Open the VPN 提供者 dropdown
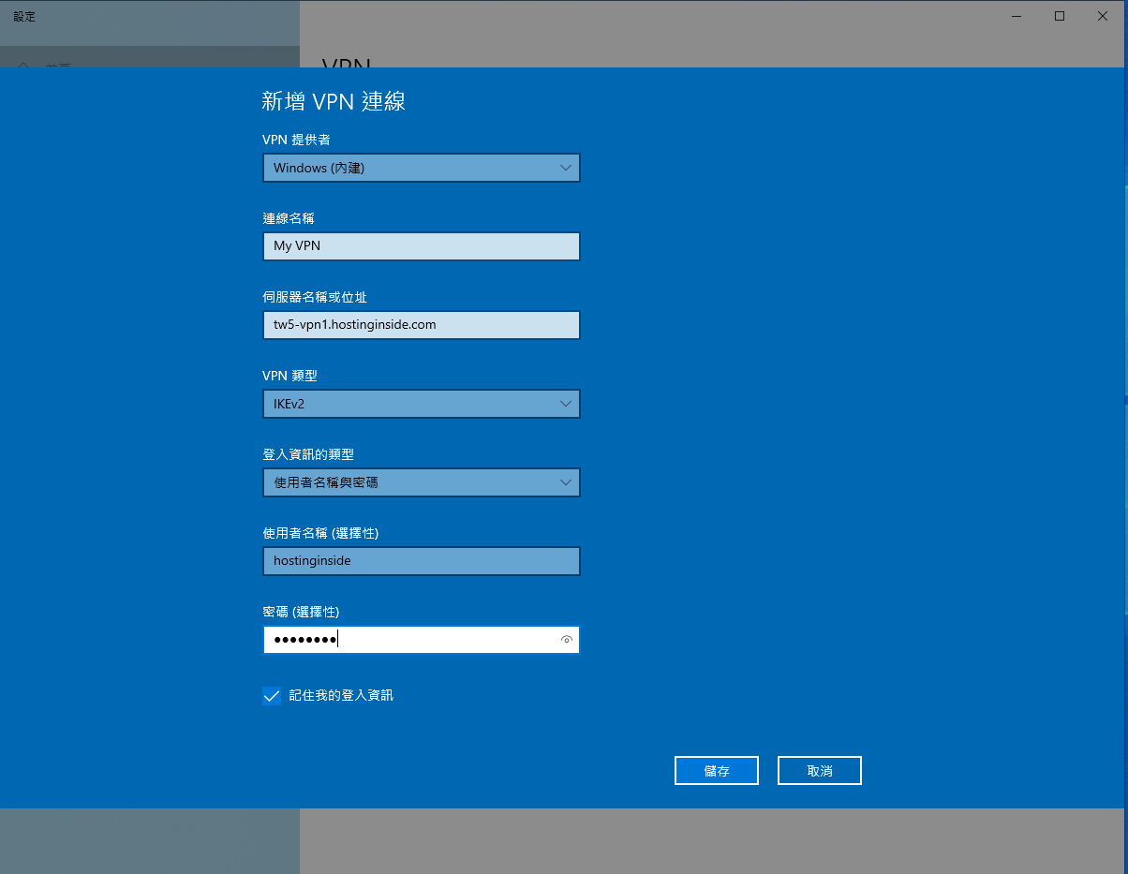This screenshot has width=1128, height=874. coord(422,168)
